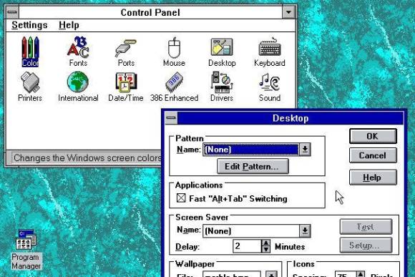Select the Program Manager desktop icon

click(26, 250)
